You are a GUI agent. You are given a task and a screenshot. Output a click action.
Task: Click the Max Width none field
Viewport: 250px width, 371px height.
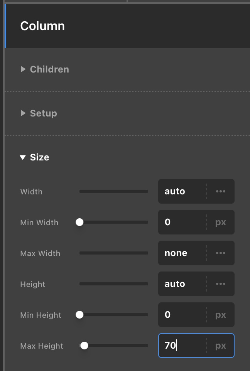click(x=182, y=253)
